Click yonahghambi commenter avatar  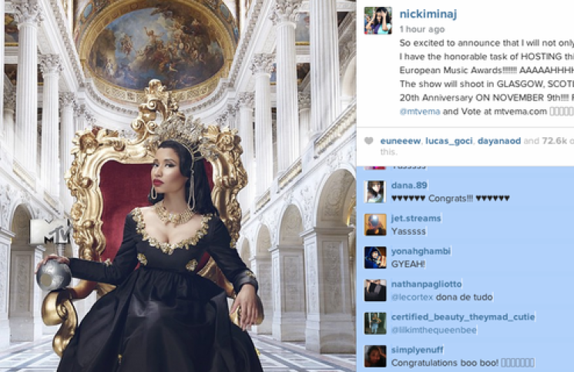375,257
